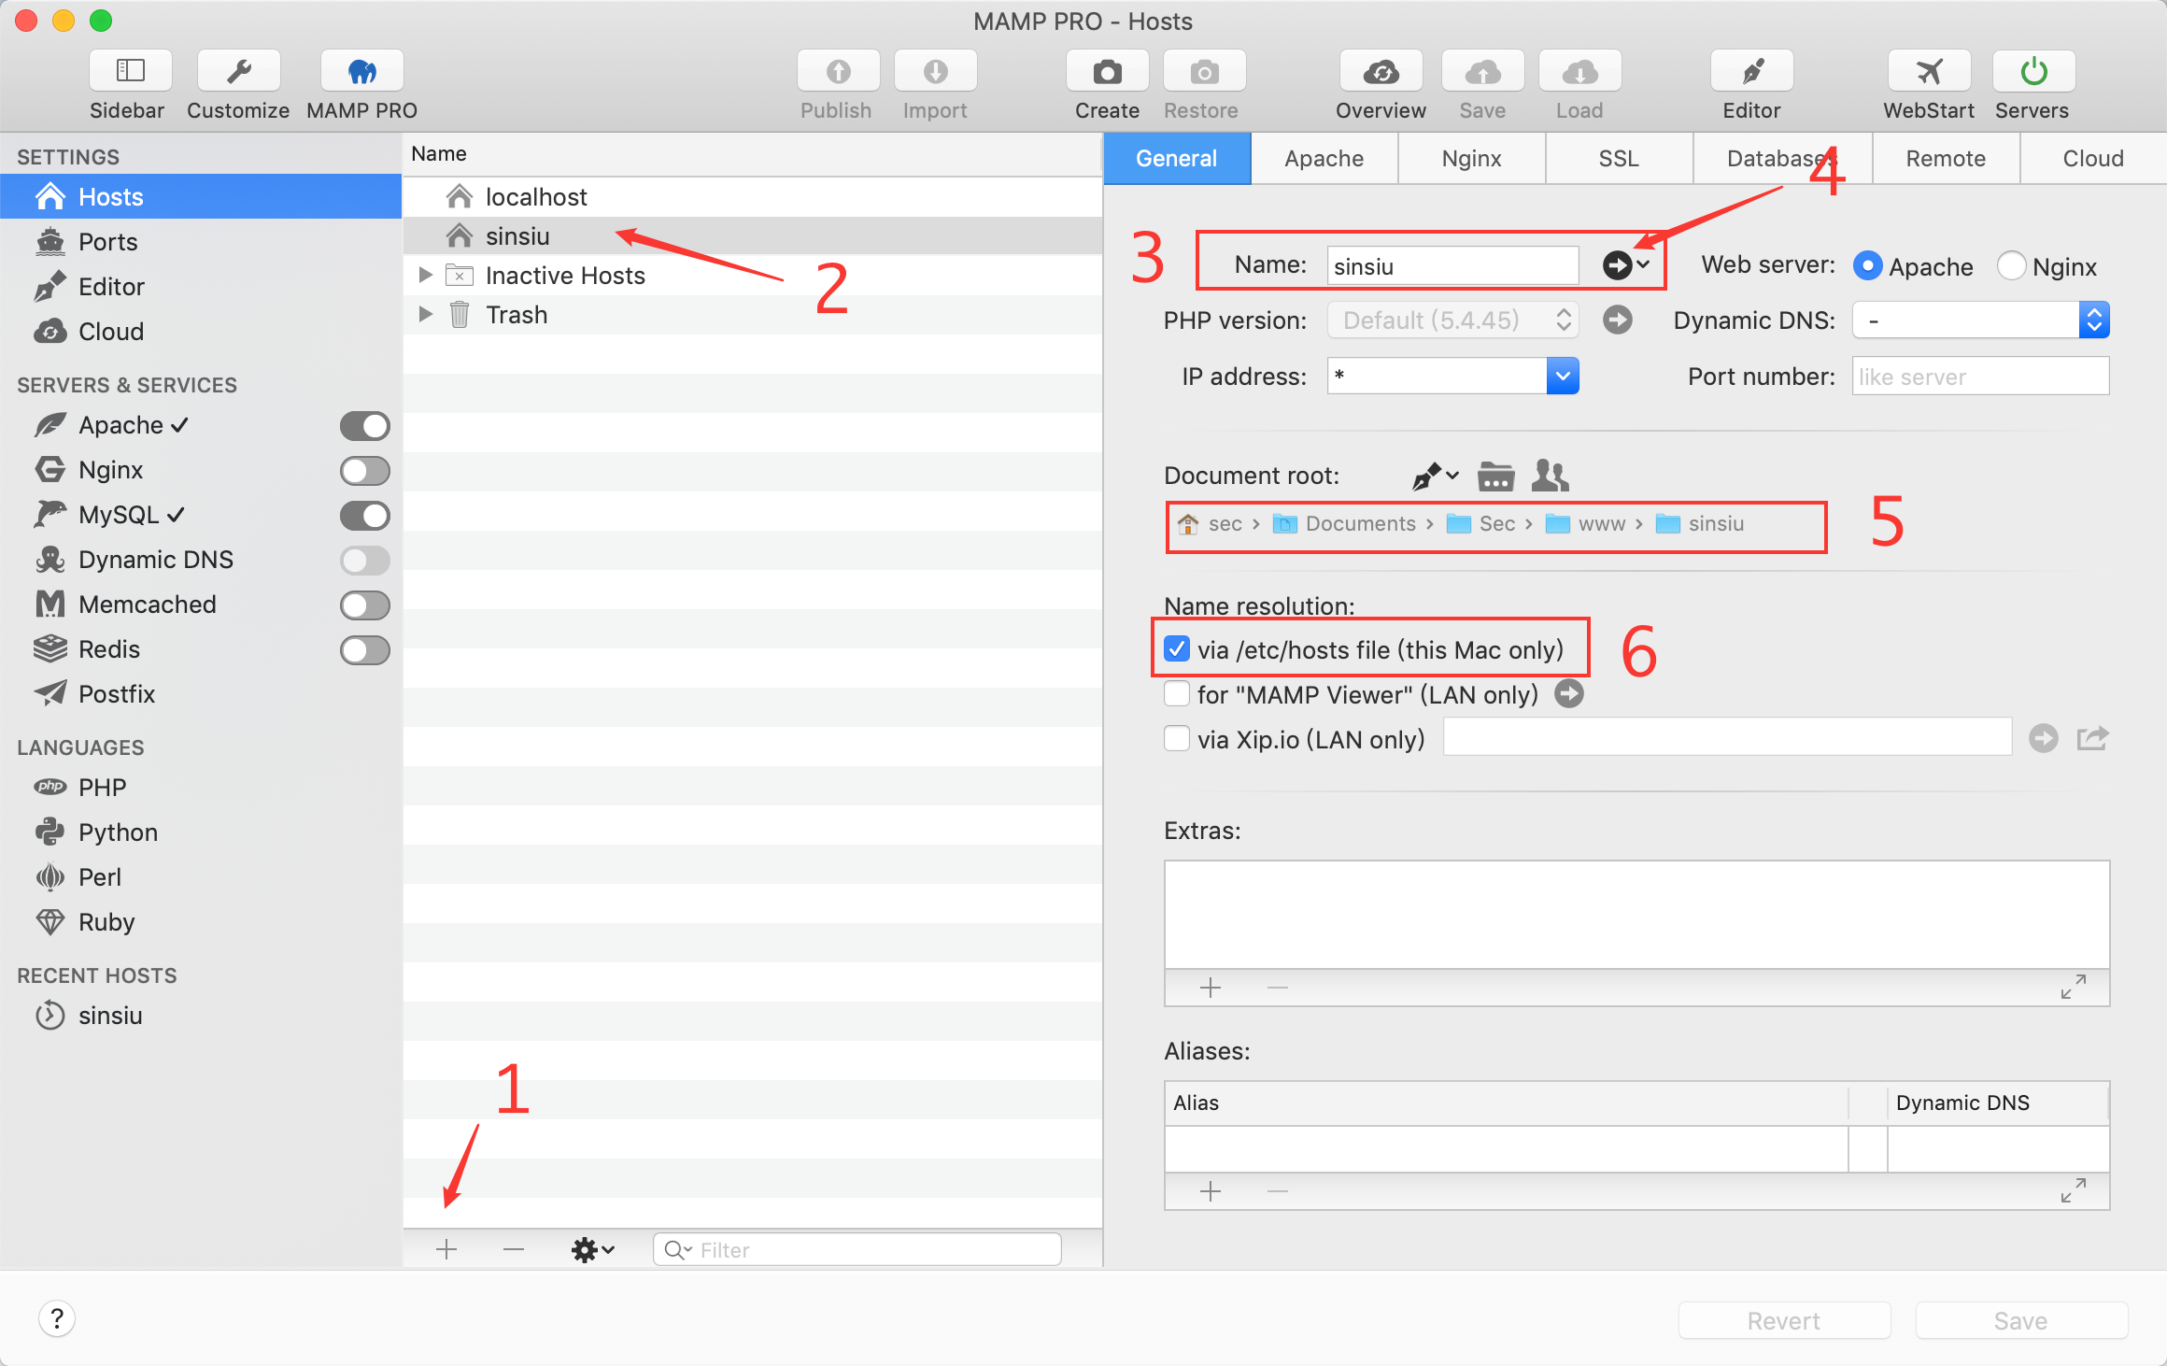This screenshot has width=2167, height=1366.
Task: Turn off the Apache server switch
Action: tap(364, 426)
